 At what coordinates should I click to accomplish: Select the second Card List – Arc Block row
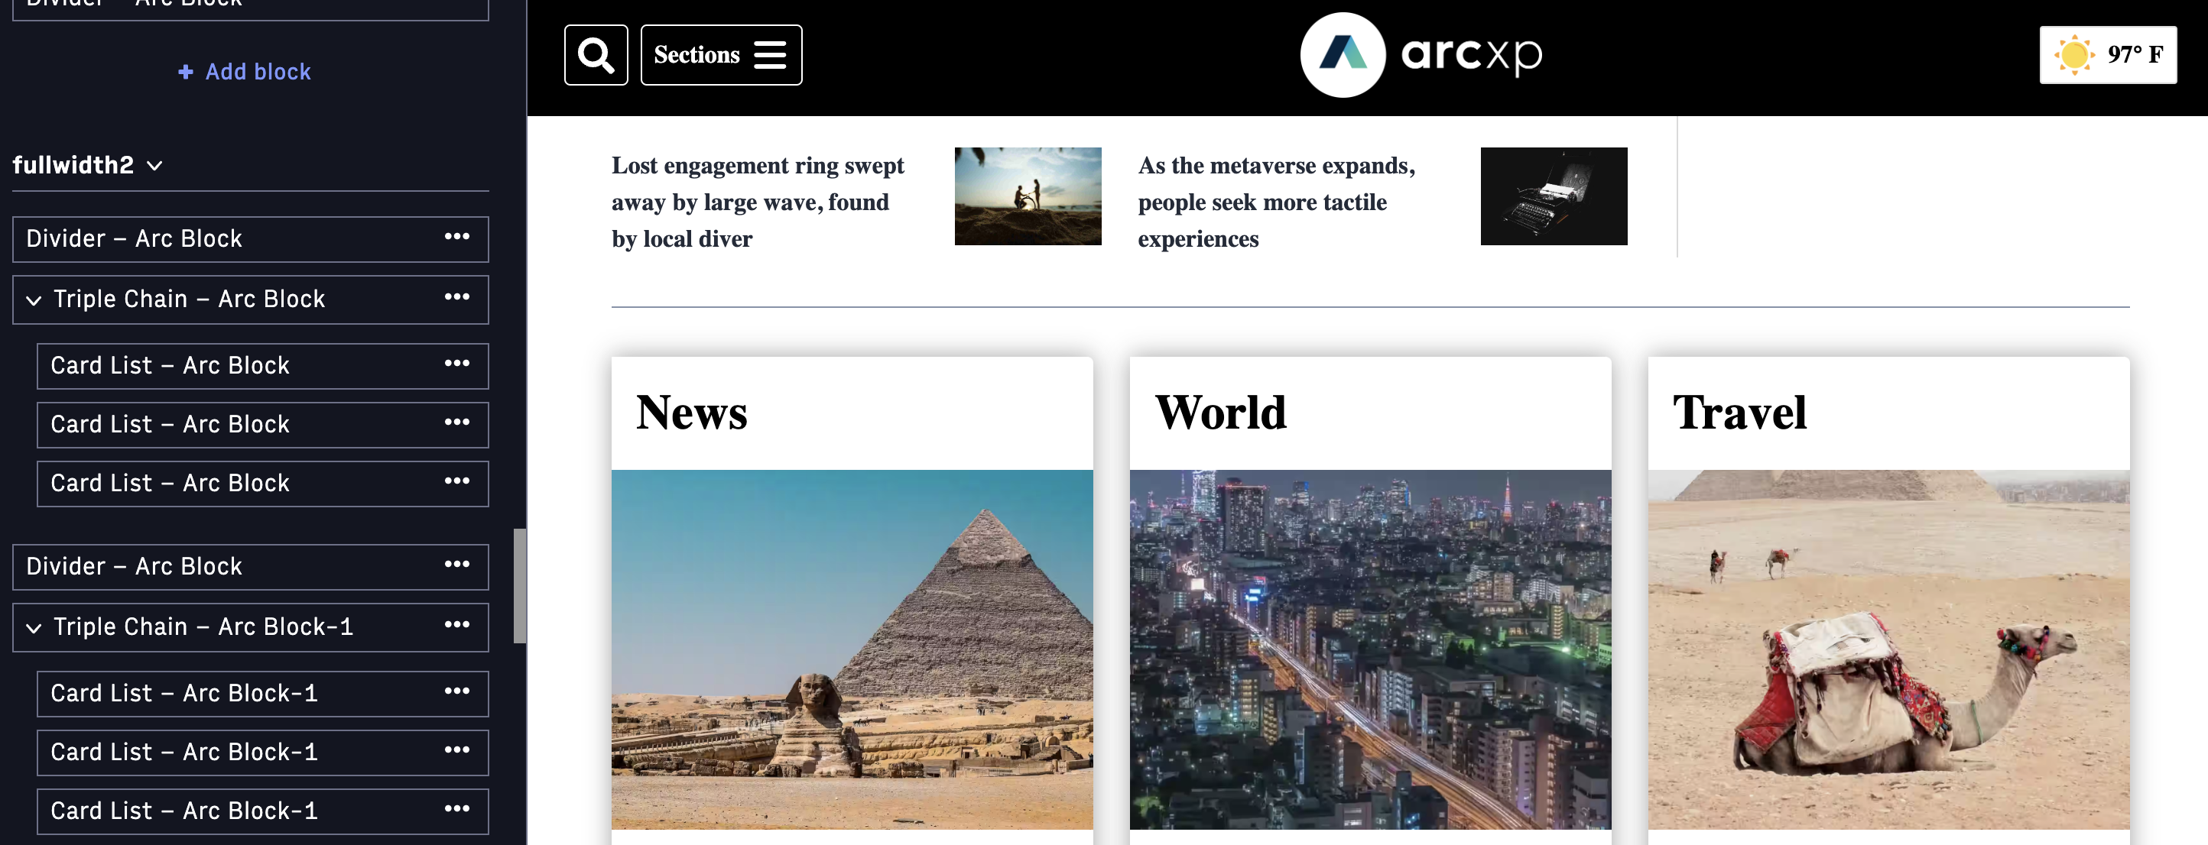coord(262,425)
